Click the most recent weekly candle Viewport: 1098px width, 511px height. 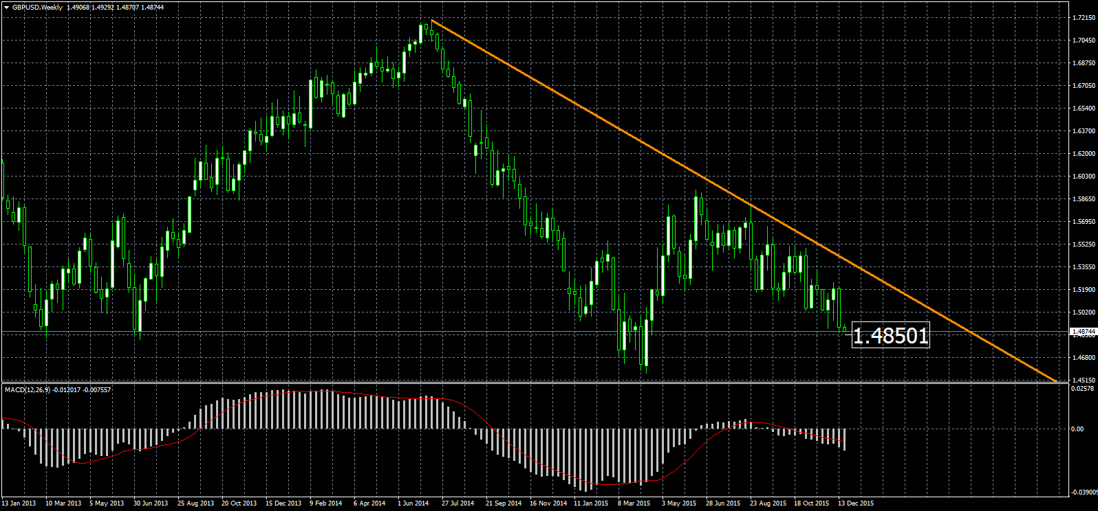(x=845, y=330)
